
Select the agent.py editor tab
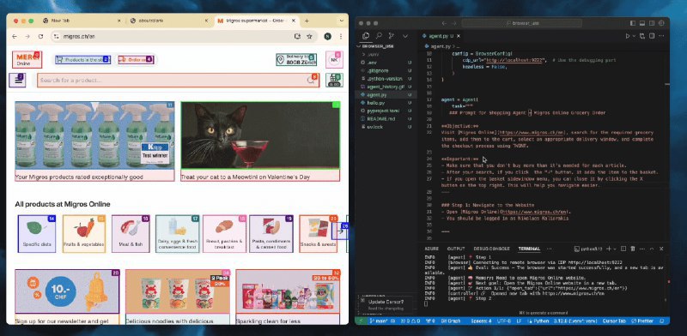click(x=441, y=36)
